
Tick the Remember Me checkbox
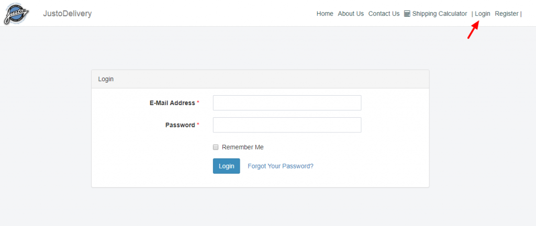(x=216, y=147)
